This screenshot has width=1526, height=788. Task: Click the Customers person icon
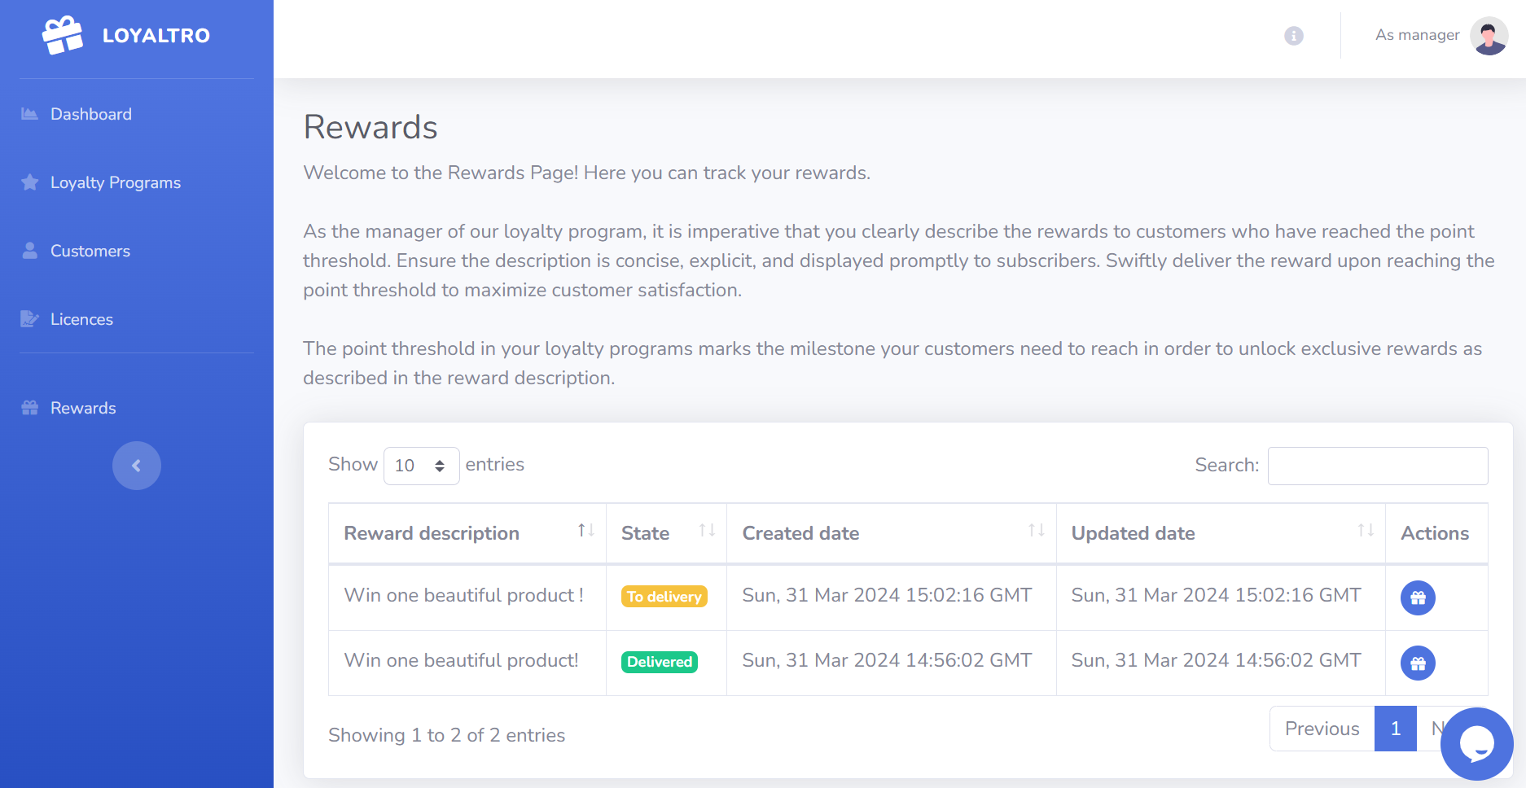[29, 251]
